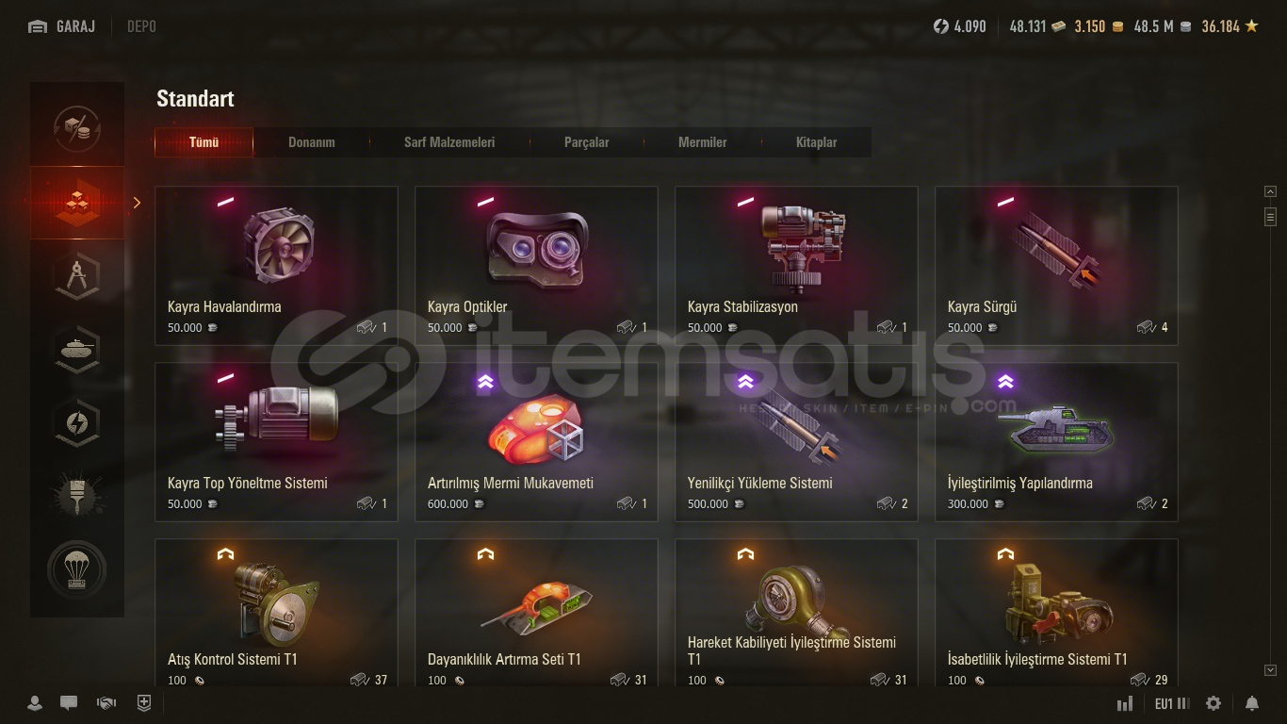Select the lightning bolt boosters sidebar icon

[x=76, y=423]
